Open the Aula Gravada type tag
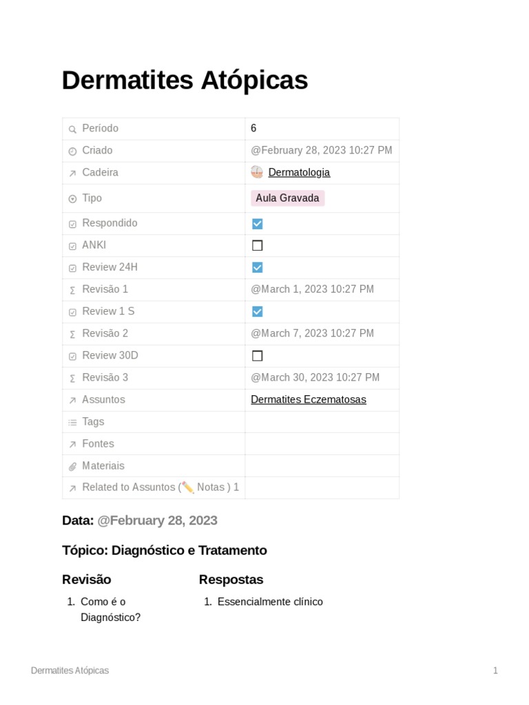 point(287,198)
